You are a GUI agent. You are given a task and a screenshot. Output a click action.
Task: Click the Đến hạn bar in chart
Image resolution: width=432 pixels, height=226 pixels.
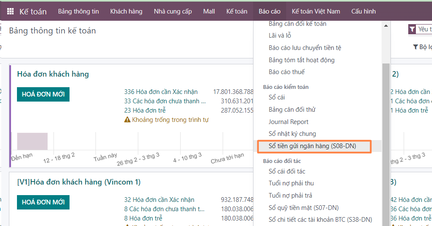[x=32, y=141]
